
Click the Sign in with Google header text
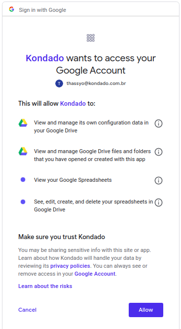(x=42, y=10)
